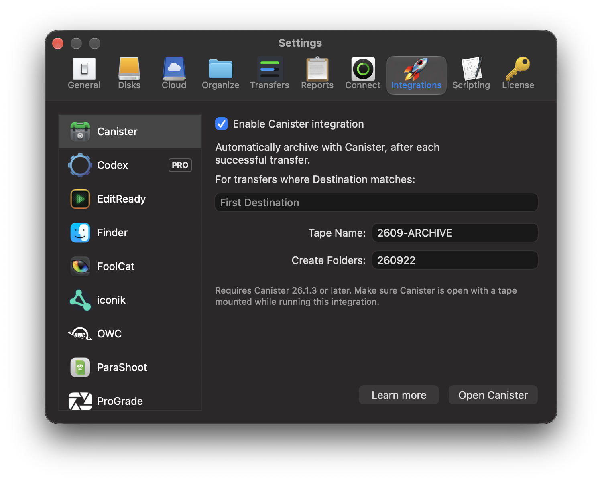Click the 'Automatically archive with Canister' description
Image resolution: width=602 pixels, height=483 pixels.
[327, 154]
